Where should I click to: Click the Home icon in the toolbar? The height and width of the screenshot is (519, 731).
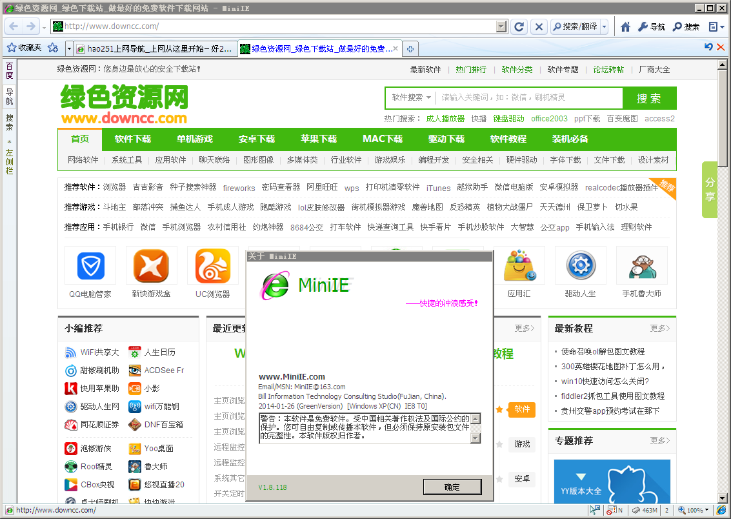point(625,27)
